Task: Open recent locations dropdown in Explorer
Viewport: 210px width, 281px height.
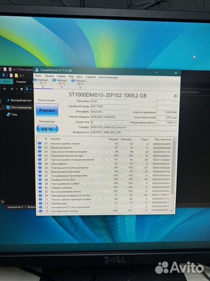Action: click(17, 89)
